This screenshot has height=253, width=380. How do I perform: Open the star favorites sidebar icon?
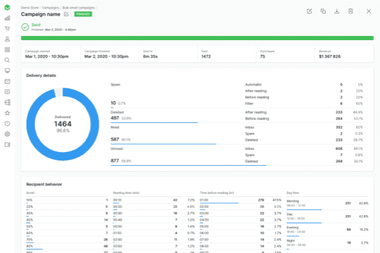tap(7, 113)
